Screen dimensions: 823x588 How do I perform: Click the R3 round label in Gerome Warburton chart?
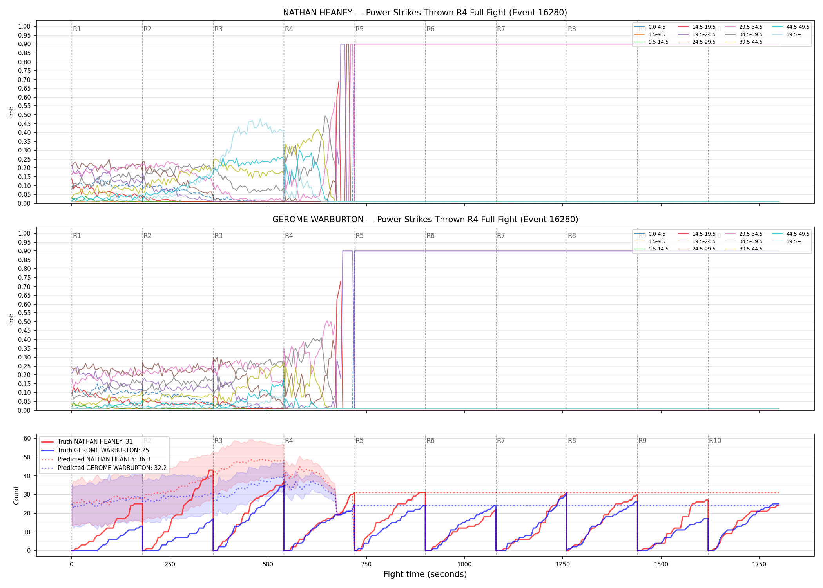[218, 236]
